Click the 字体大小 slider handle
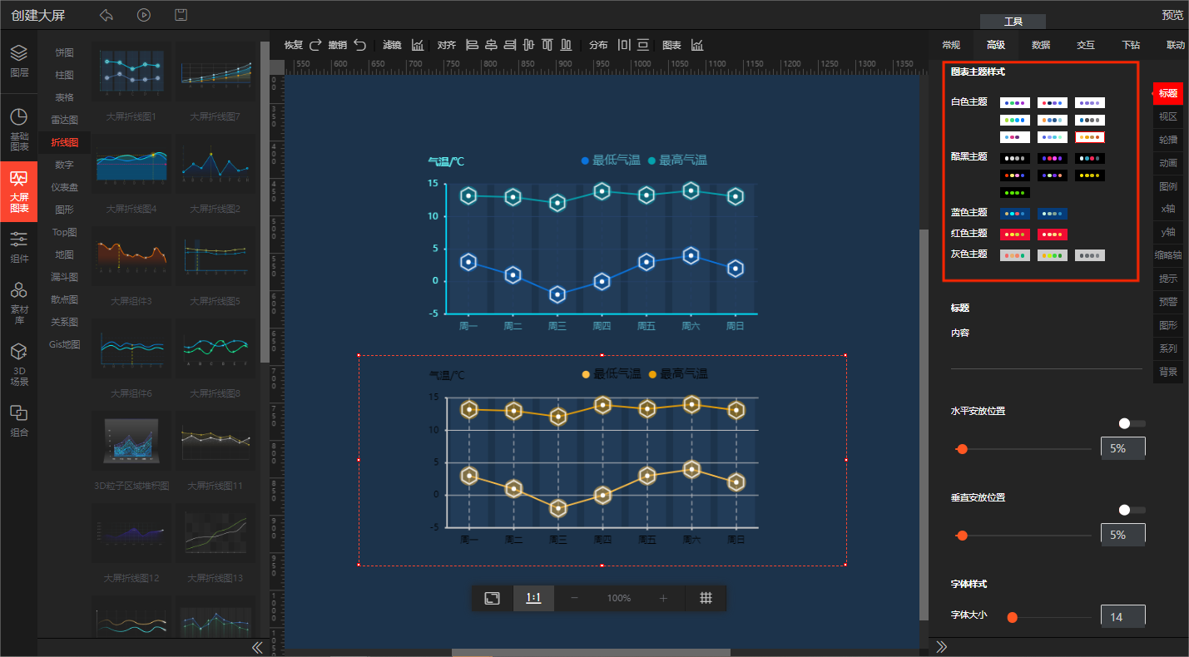 [1013, 617]
